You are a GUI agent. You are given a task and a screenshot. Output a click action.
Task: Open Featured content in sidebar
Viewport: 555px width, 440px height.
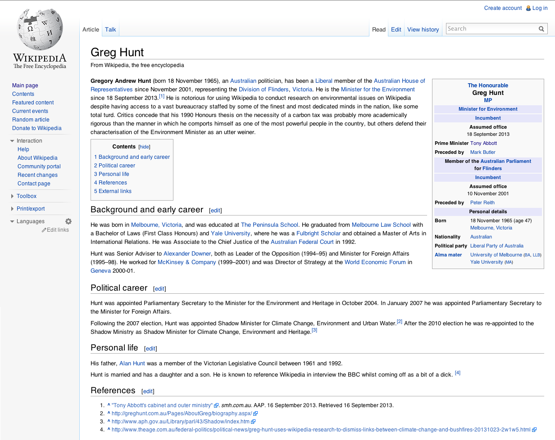(x=33, y=103)
